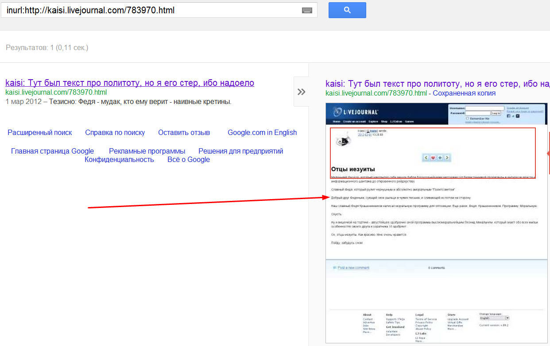Open "Расширенный поиск" advanced search link
Viewport: 550px width, 346px height.
pos(40,132)
